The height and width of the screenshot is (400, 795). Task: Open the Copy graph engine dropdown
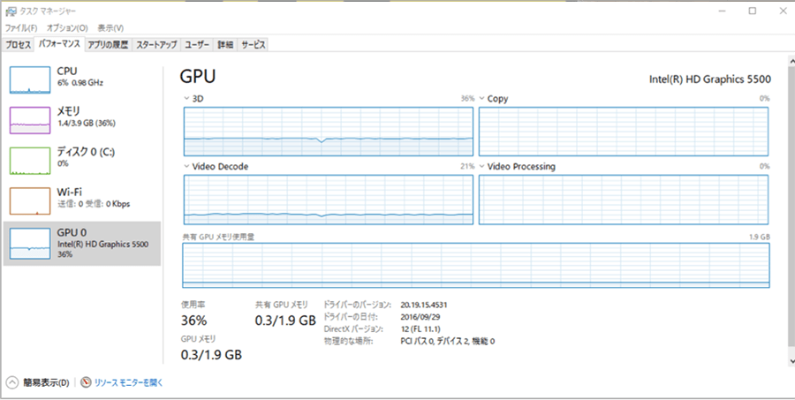click(482, 98)
